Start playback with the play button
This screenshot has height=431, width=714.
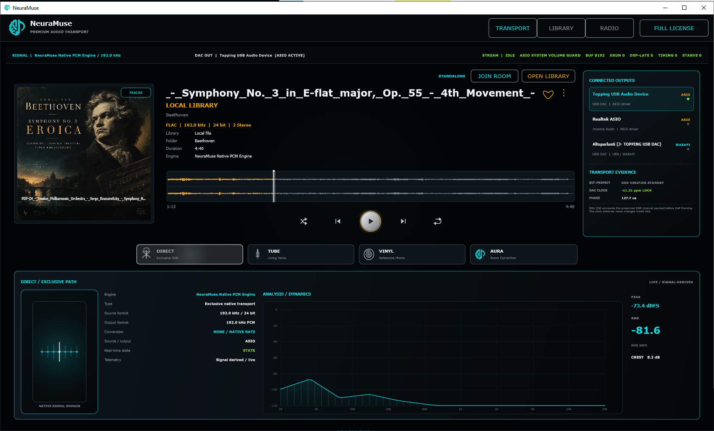[x=371, y=221]
